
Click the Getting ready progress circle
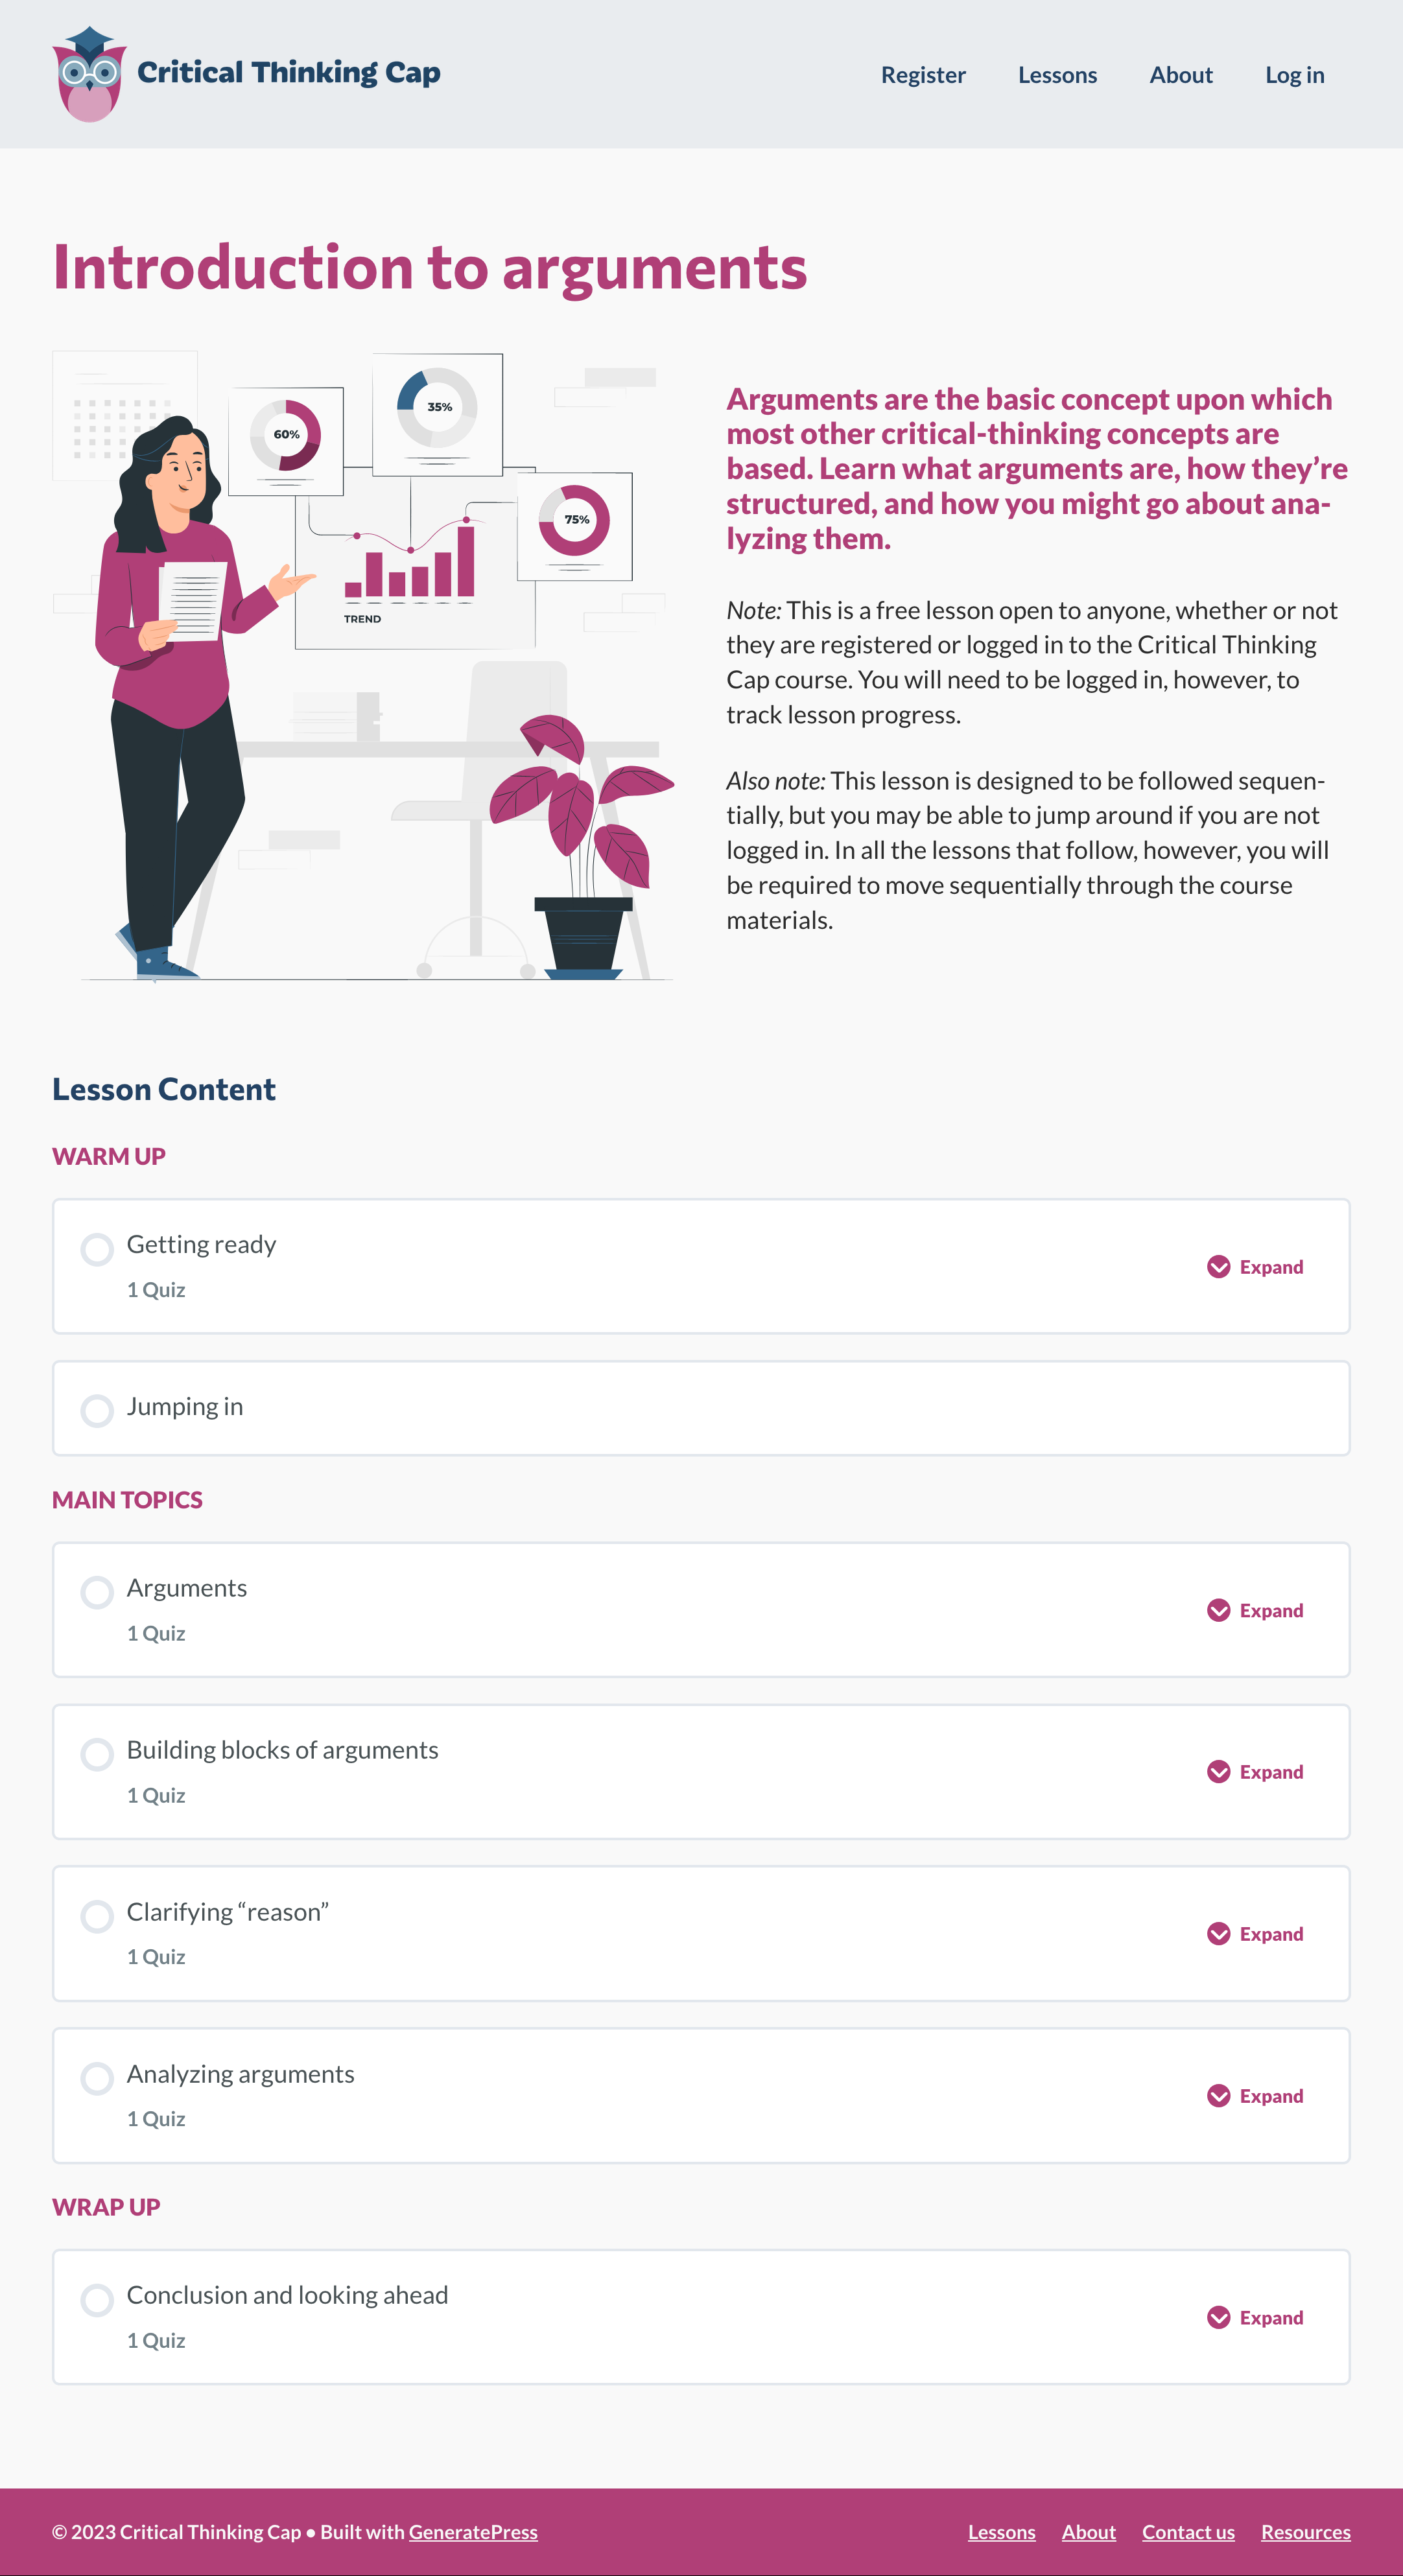[97, 1249]
